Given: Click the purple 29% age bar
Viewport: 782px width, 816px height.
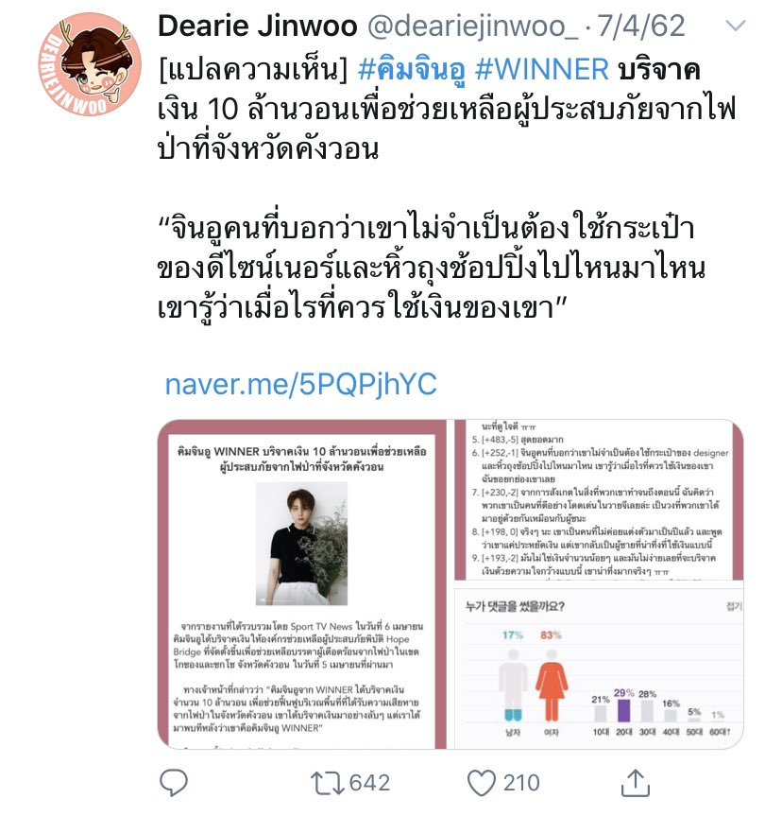Looking at the screenshot, I should click(x=623, y=710).
